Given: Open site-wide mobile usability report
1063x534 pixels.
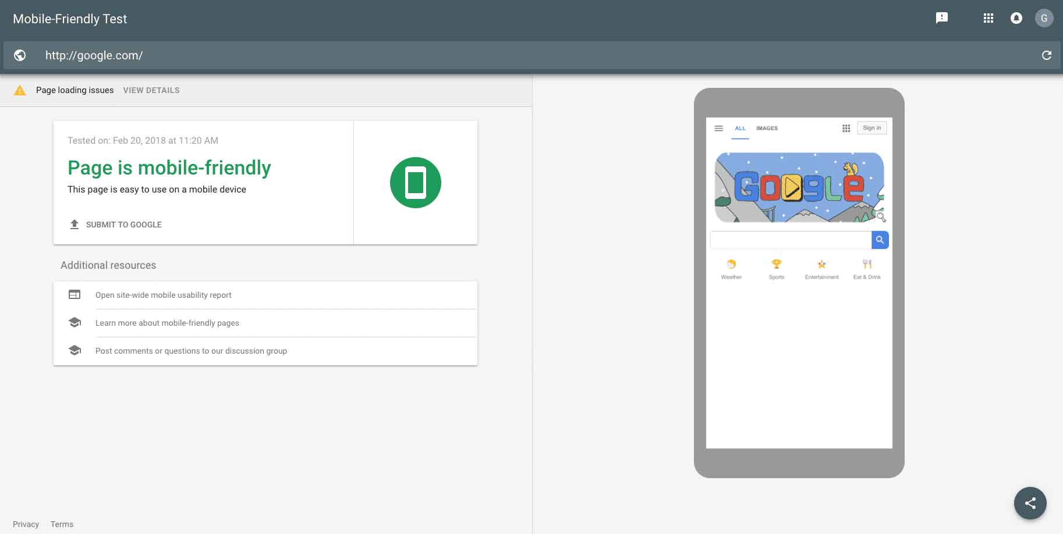Looking at the screenshot, I should 163,295.
